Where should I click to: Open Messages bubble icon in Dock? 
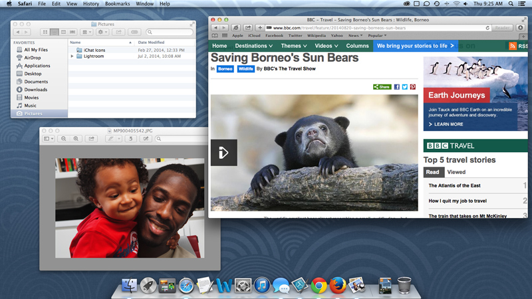281,286
